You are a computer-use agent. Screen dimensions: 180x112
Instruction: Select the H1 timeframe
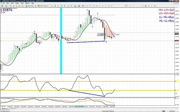[100, 6]
